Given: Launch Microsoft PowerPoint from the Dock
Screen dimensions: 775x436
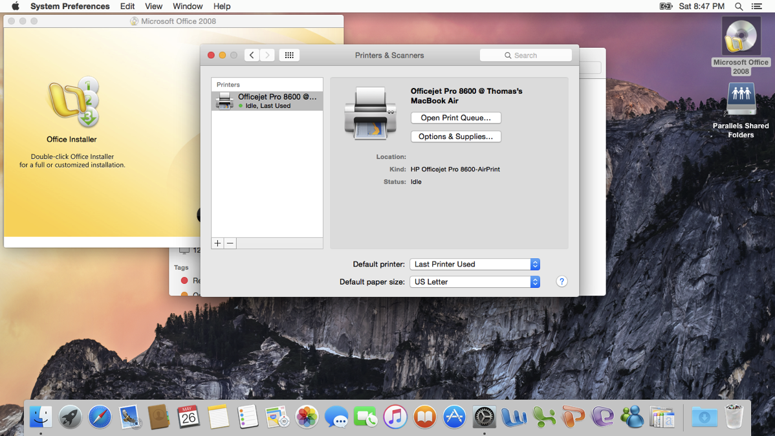Looking at the screenshot, I should tap(573, 417).
